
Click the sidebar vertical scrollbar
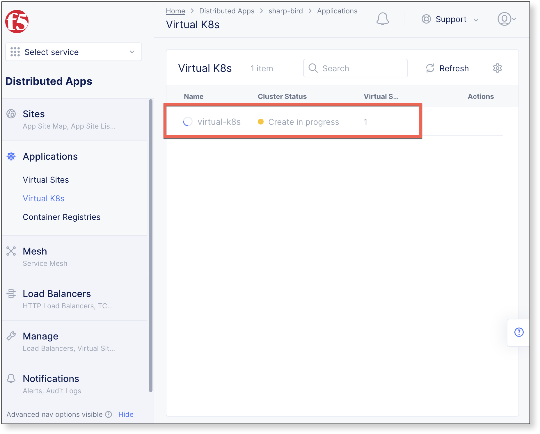pos(151,246)
